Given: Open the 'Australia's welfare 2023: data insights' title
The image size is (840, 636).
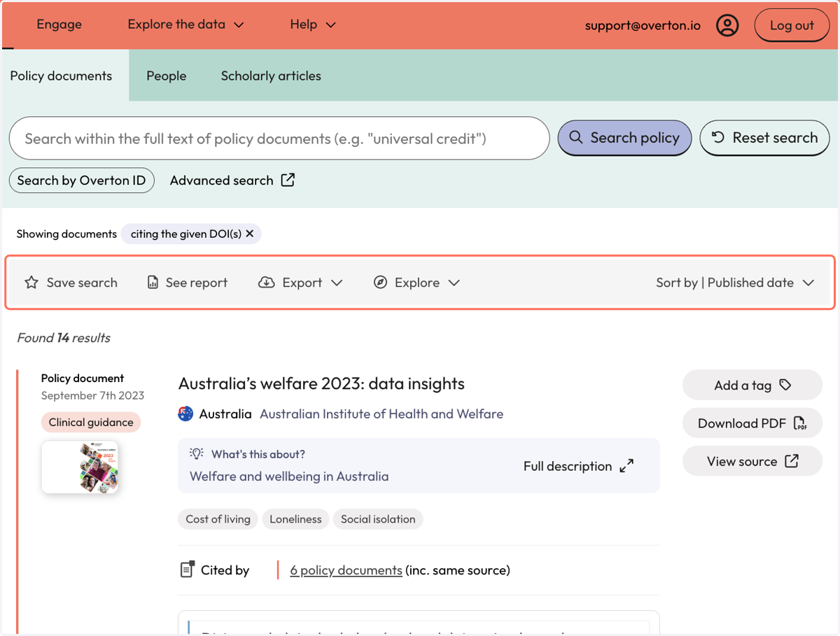Looking at the screenshot, I should point(321,383).
